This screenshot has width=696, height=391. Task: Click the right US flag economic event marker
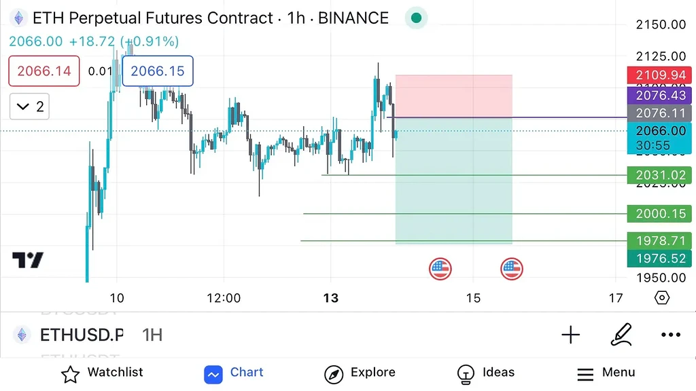[x=512, y=269]
